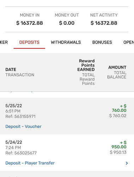
Task: Click the Reward Points EARNED column header
Action: pyautogui.click(x=86, y=65)
